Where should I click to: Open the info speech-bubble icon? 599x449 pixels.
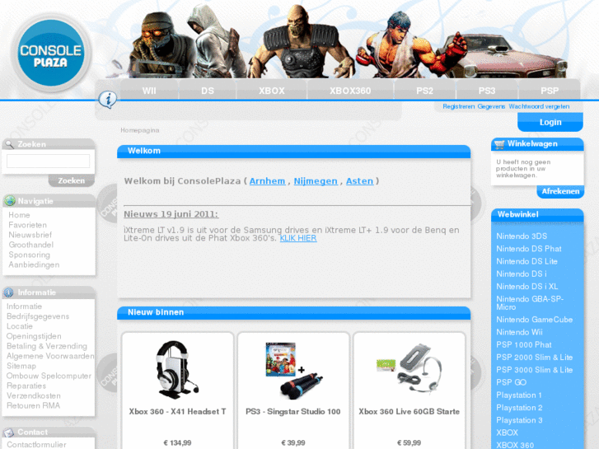(108, 100)
